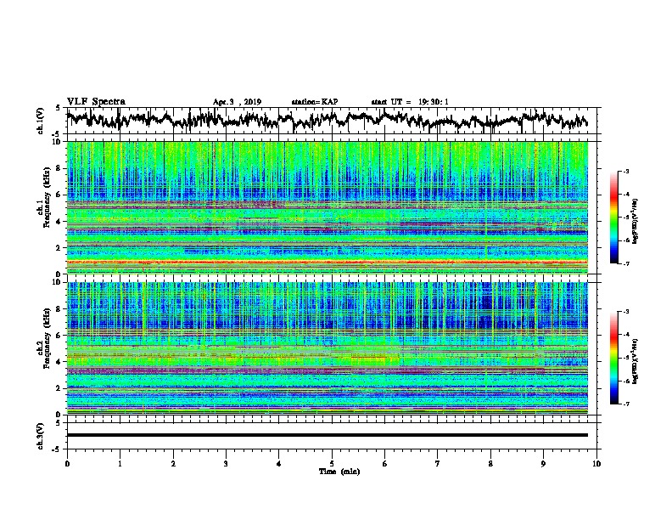Click the time axis tick label 8
Screen dimensions: 672x520
[x=490, y=463]
